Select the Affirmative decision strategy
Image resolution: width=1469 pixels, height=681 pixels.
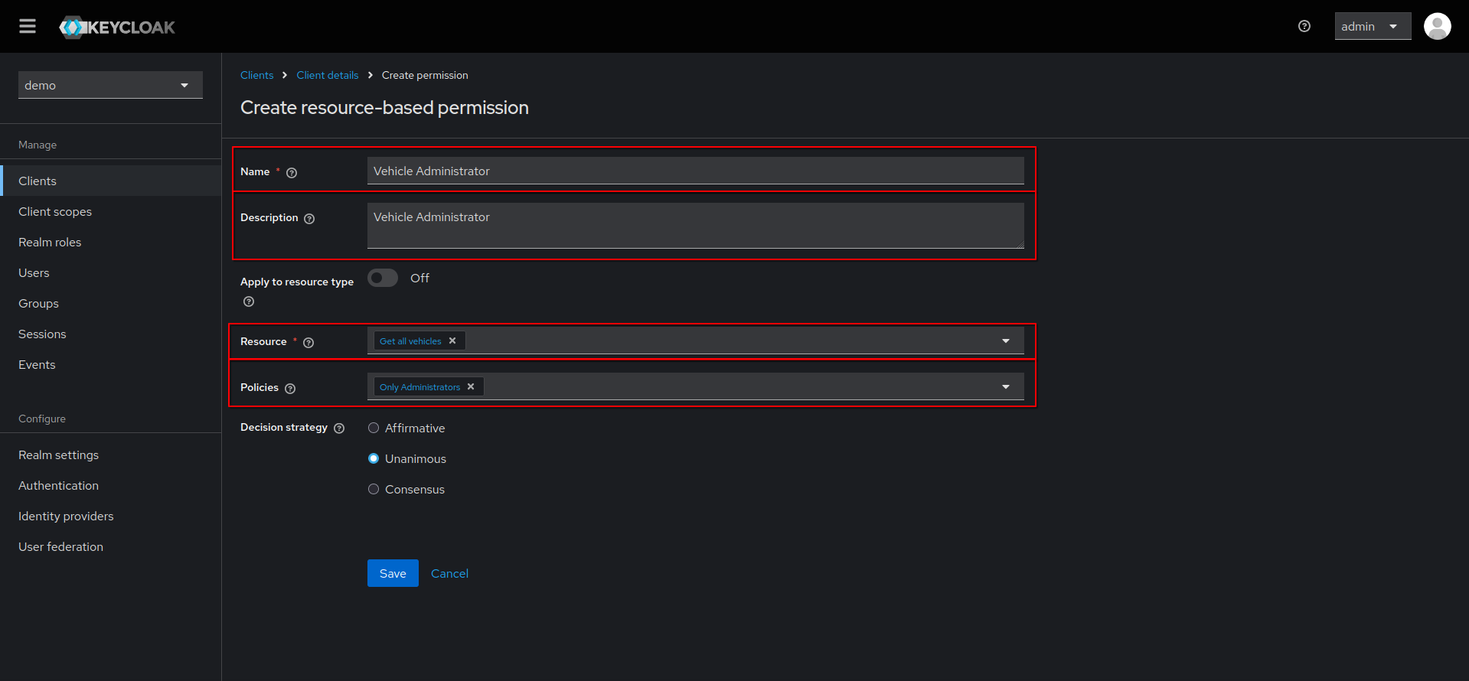(x=374, y=428)
